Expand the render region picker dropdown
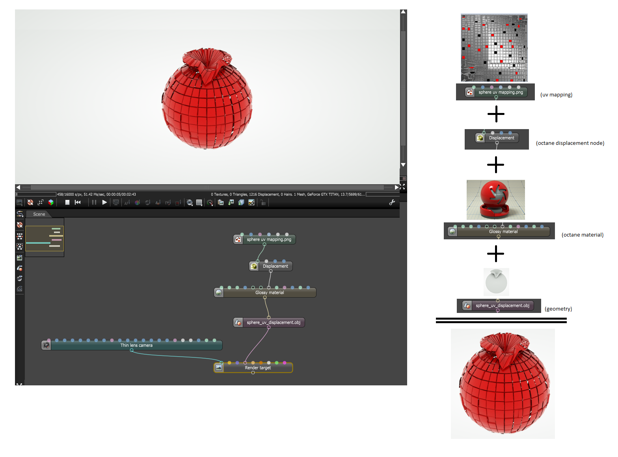The width and height of the screenshot is (618, 457). coord(199,202)
